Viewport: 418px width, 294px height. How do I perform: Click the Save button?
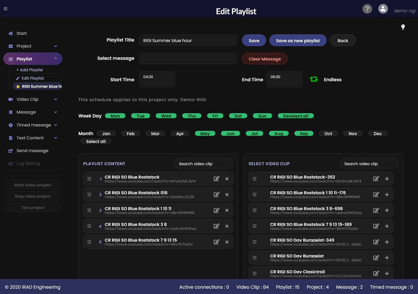click(254, 41)
